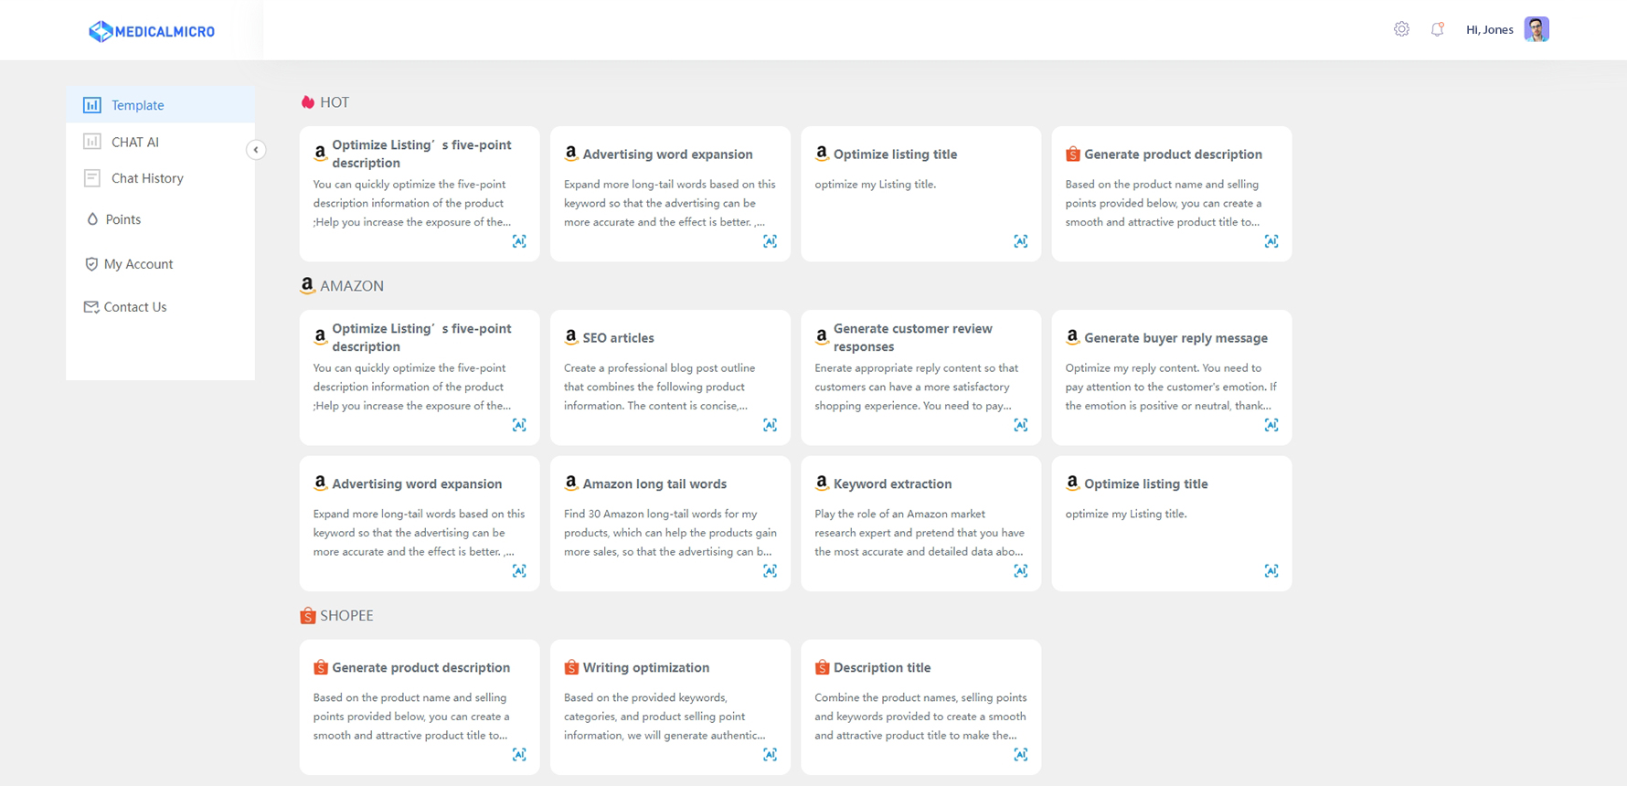Open the user avatar next to Hi, Jones
1627x786 pixels.
(1537, 29)
